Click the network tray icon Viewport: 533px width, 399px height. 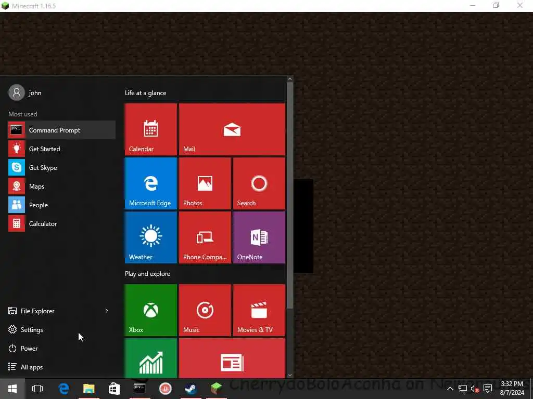point(462,389)
